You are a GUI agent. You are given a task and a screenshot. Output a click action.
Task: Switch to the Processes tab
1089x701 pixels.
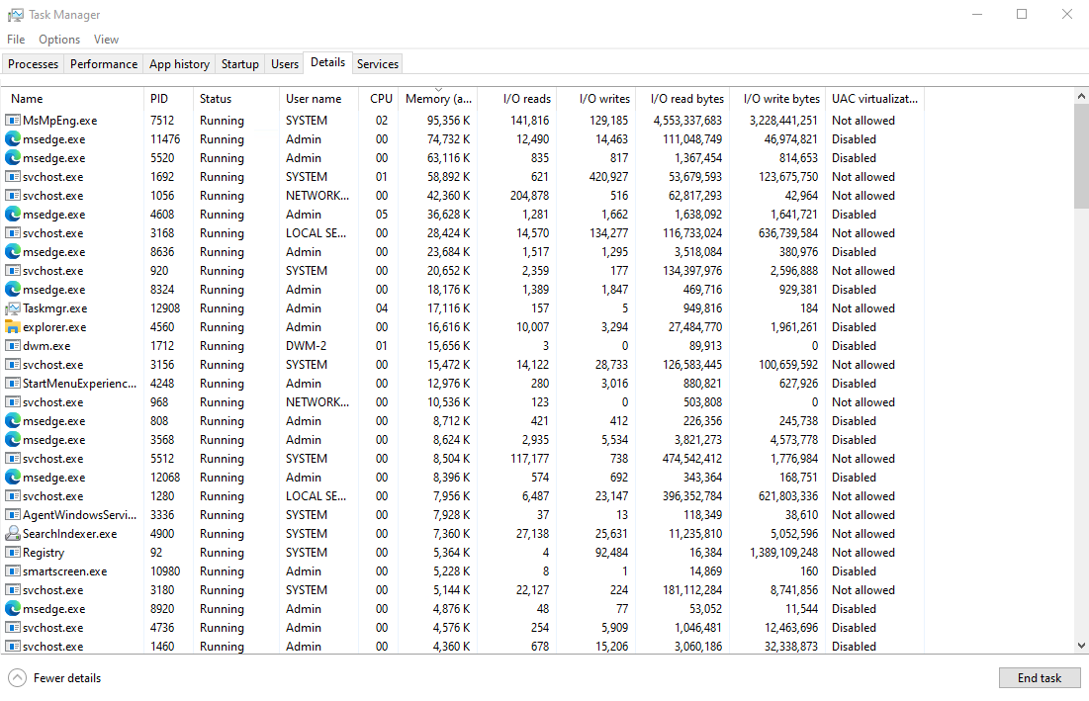34,64
